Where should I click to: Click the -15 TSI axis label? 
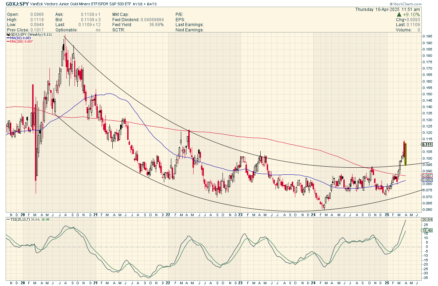click(x=426, y=260)
